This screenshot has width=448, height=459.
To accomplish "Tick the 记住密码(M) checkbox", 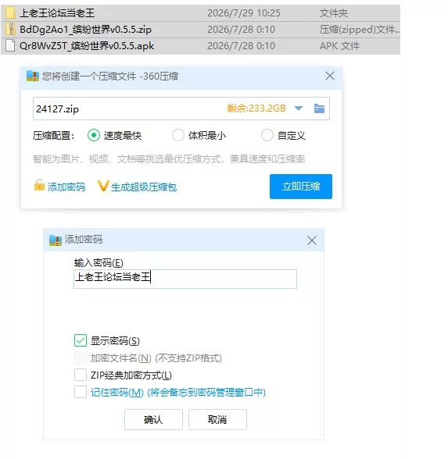I will tap(81, 392).
